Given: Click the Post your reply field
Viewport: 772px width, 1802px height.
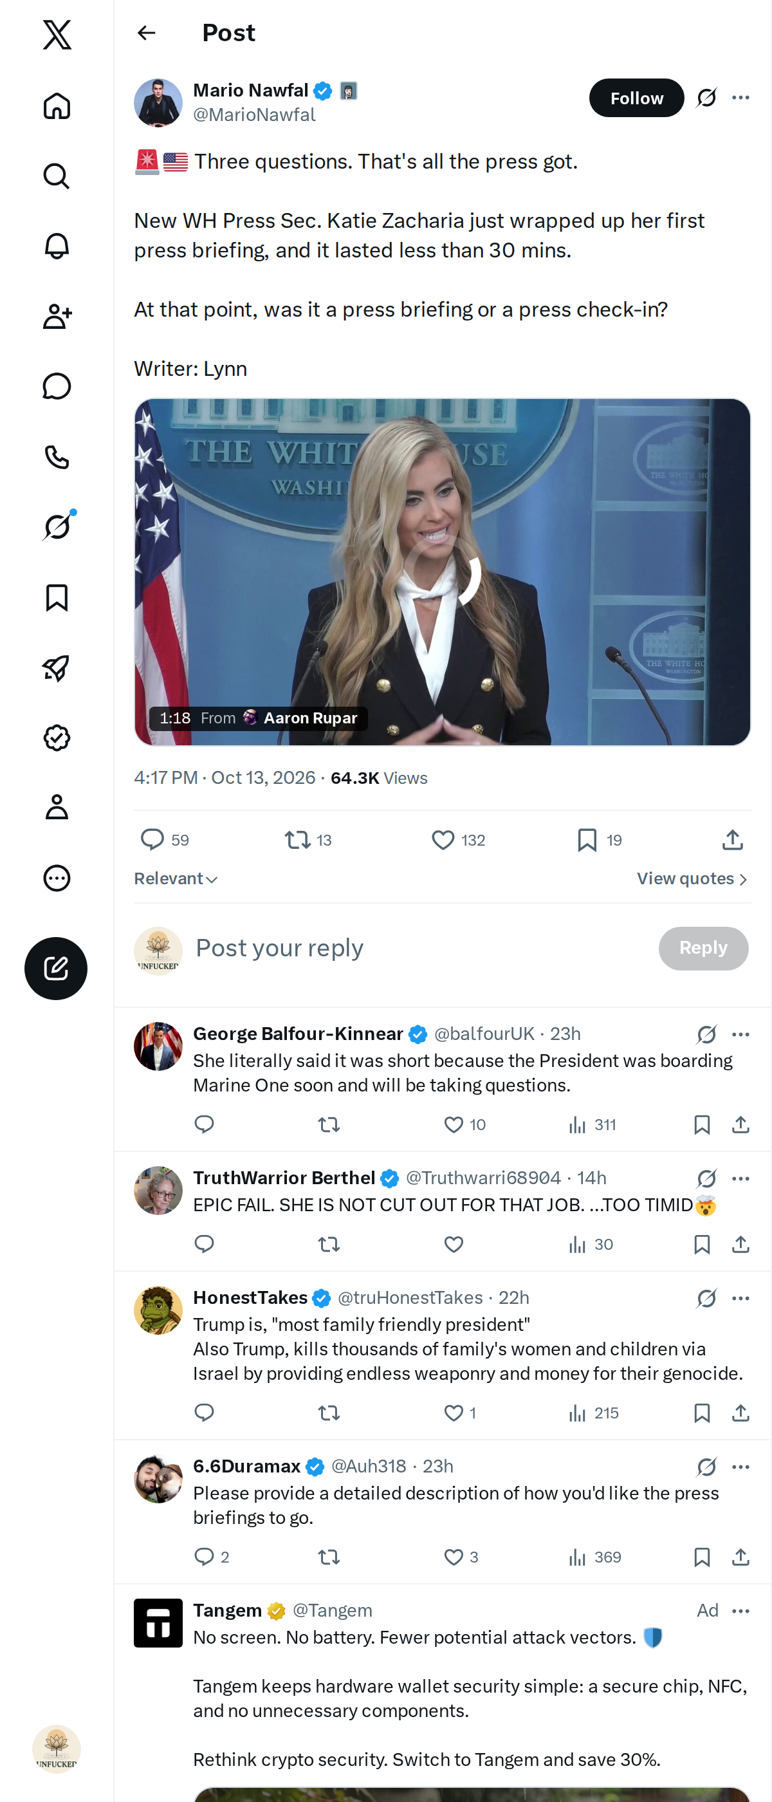Looking at the screenshot, I should click(x=419, y=948).
